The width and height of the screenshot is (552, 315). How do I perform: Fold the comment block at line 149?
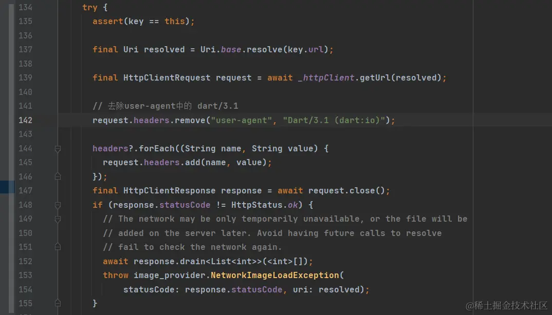click(58, 219)
